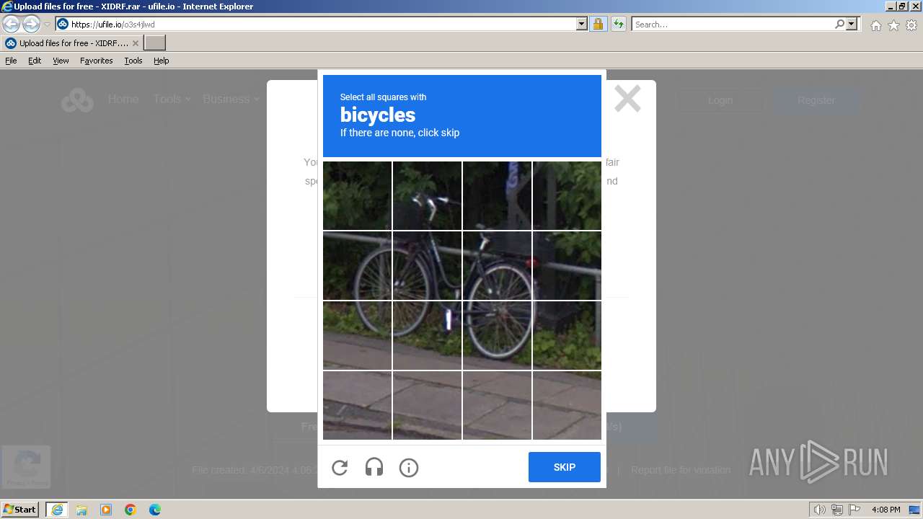Click the reCAPTCHA badge
The width and height of the screenshot is (923, 519).
[x=26, y=466]
